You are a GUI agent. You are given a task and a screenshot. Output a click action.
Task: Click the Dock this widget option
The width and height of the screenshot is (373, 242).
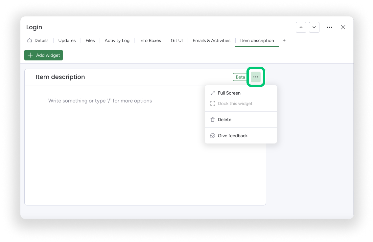pyautogui.click(x=235, y=103)
